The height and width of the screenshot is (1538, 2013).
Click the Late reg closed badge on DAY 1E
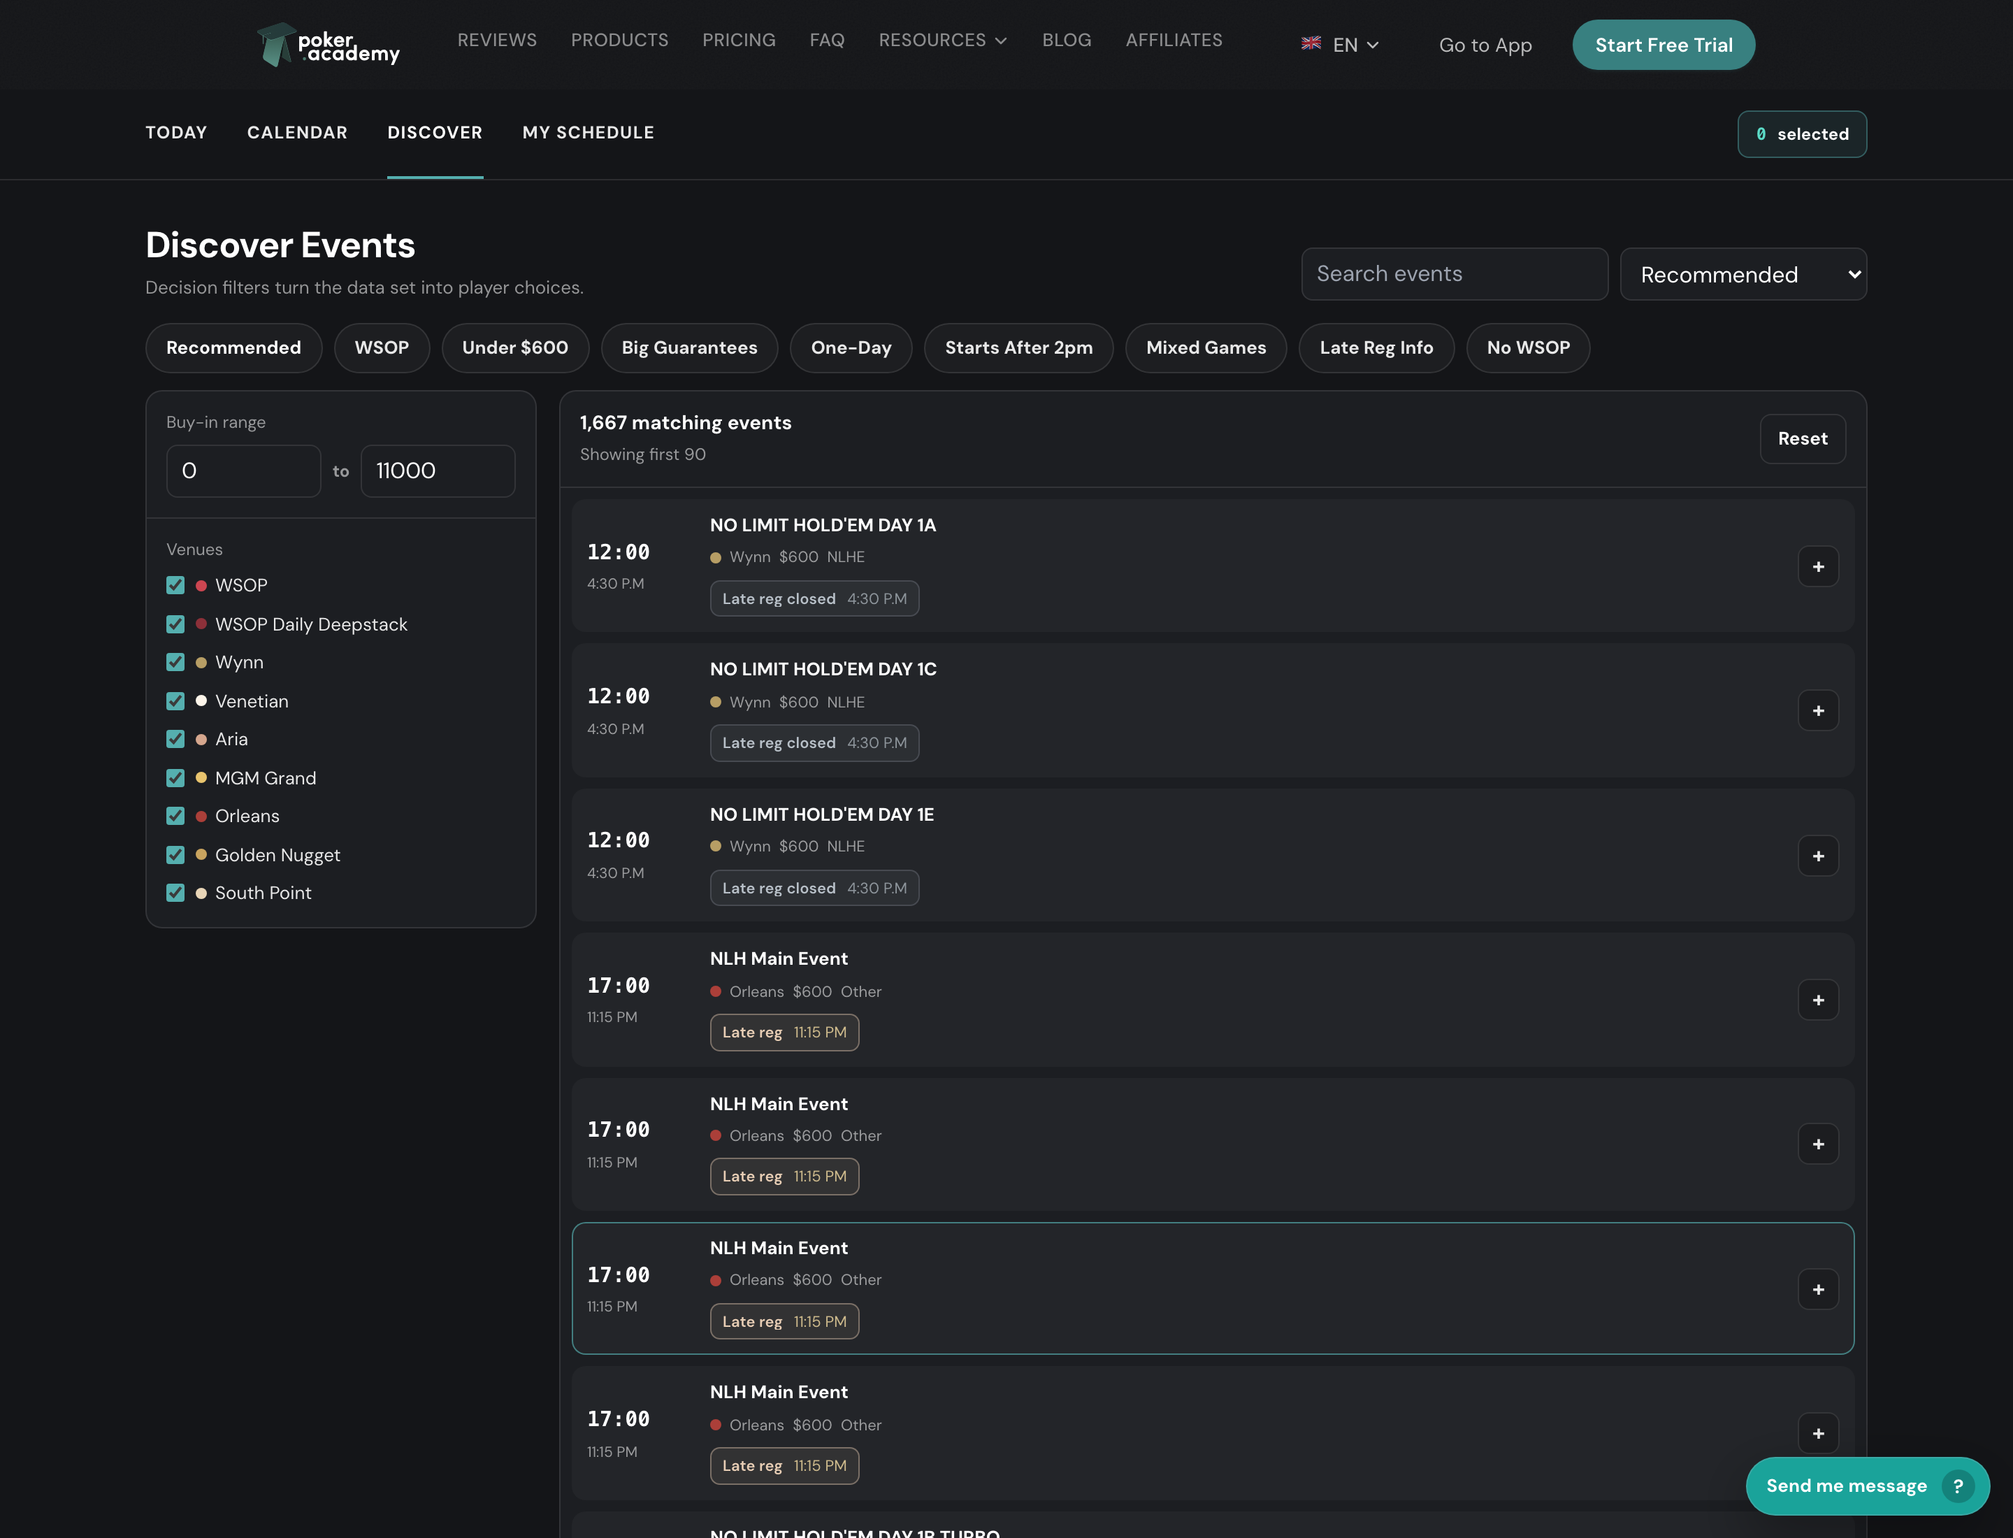tap(814, 888)
